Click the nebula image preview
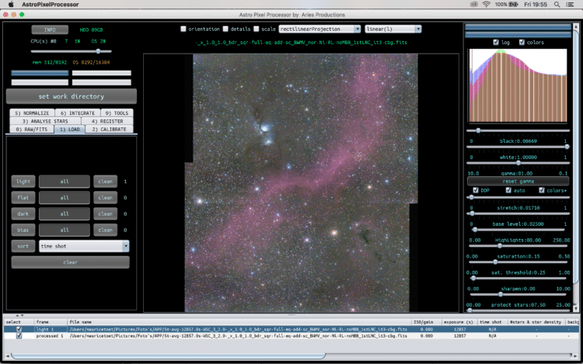 (x=301, y=182)
